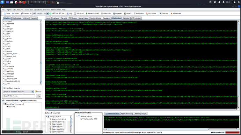
Task: Click the volume icon in system tray
Action: pos(215,2)
